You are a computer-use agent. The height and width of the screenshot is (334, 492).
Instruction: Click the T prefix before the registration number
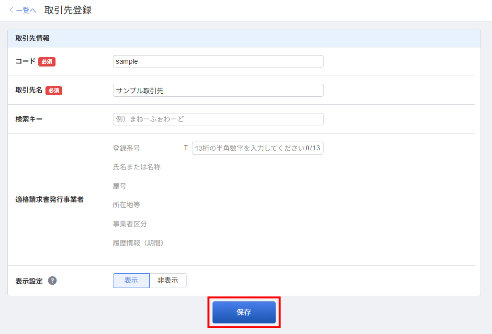pos(186,148)
